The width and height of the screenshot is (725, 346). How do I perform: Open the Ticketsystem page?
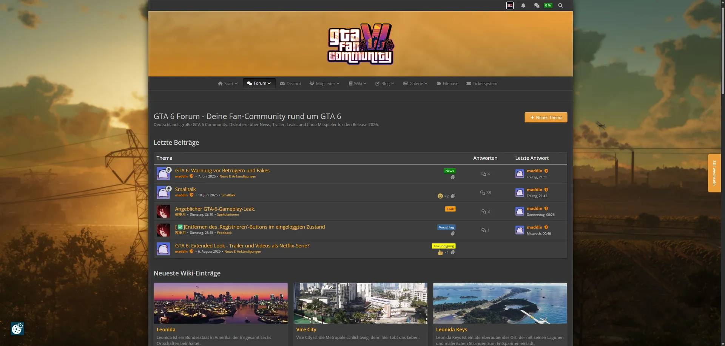click(x=482, y=83)
